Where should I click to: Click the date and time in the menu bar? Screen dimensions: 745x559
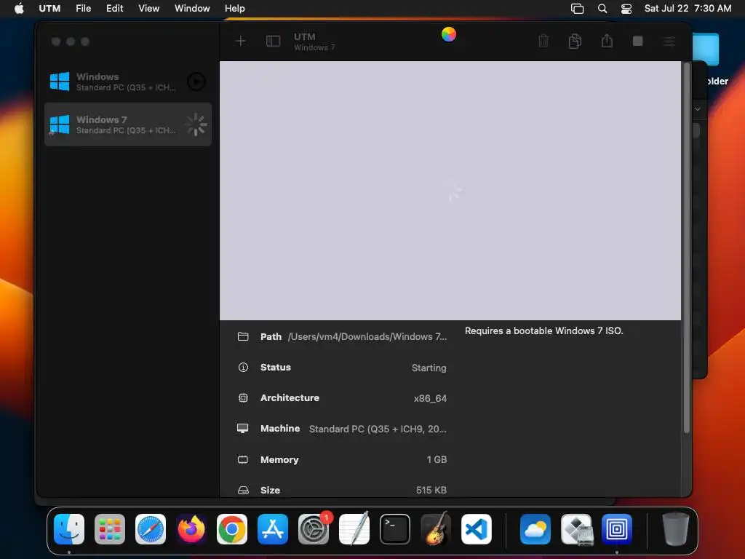pos(688,8)
